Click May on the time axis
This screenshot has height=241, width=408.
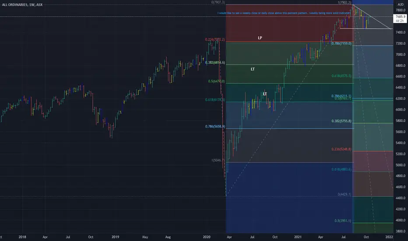pyautogui.click(x=145, y=237)
